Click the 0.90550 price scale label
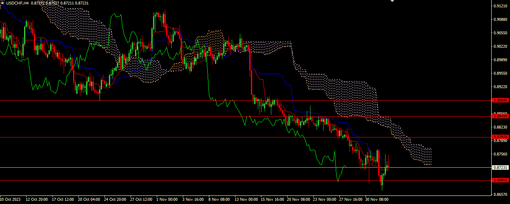This screenshot has height=204, width=510. point(500,33)
